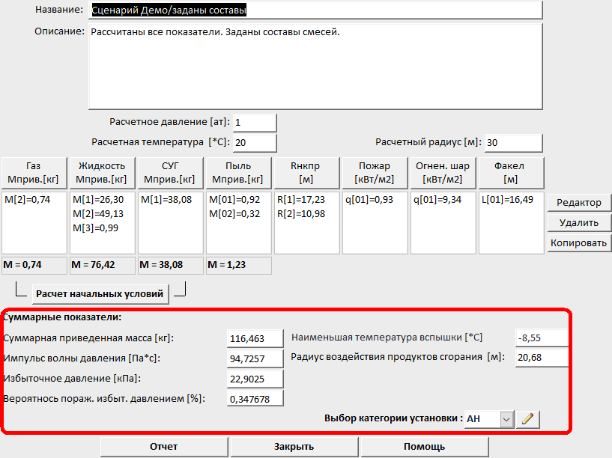
Task: Click the combustion radius value 20,68
Action: pyautogui.click(x=542, y=358)
